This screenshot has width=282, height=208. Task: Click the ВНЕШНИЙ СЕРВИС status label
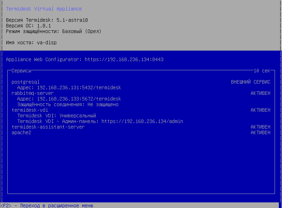click(x=250, y=82)
